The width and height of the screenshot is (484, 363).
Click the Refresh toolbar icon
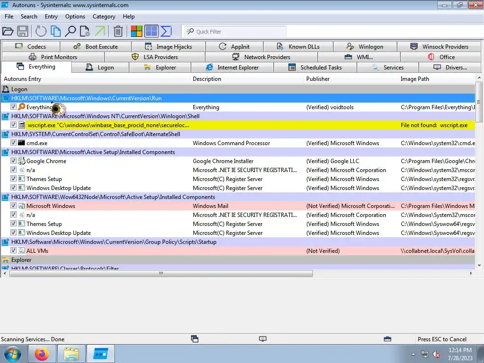coord(41,32)
